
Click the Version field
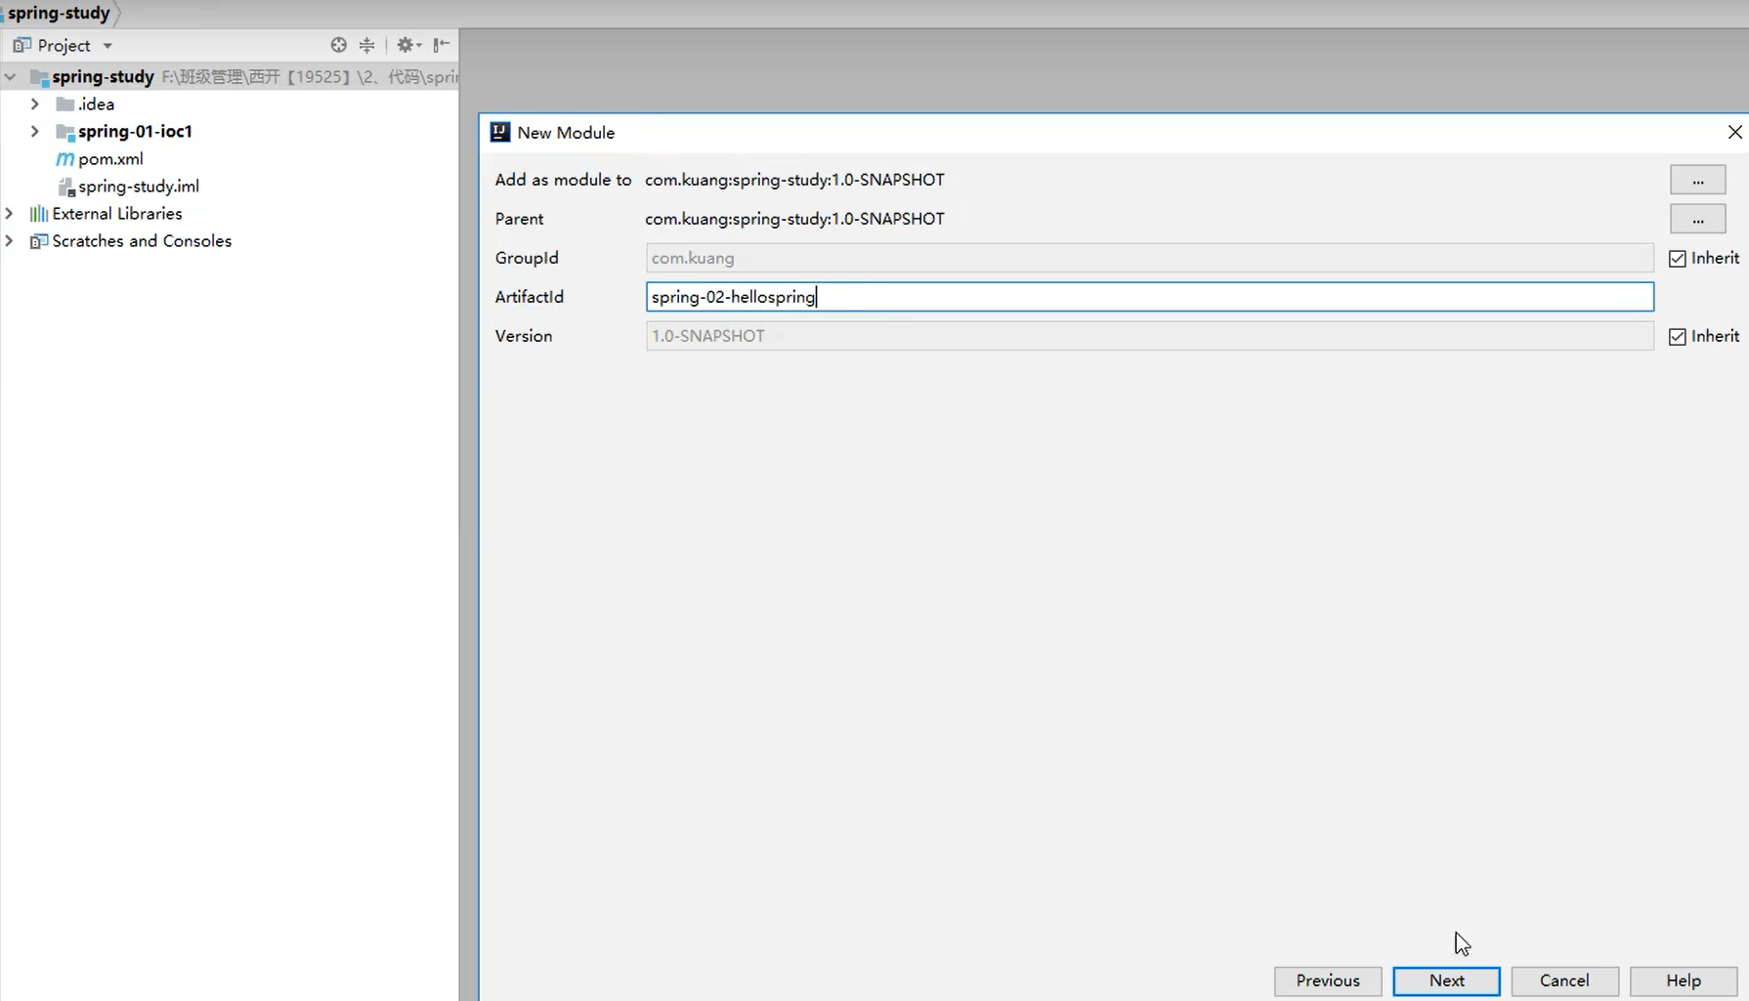tap(1149, 336)
